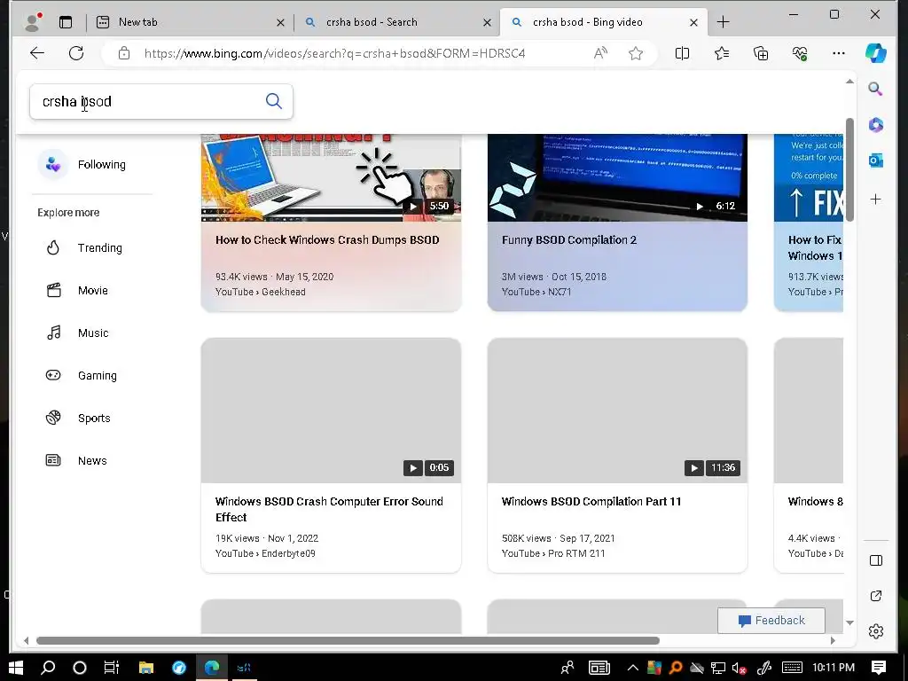Open Settings and more ellipsis menu

tap(839, 53)
